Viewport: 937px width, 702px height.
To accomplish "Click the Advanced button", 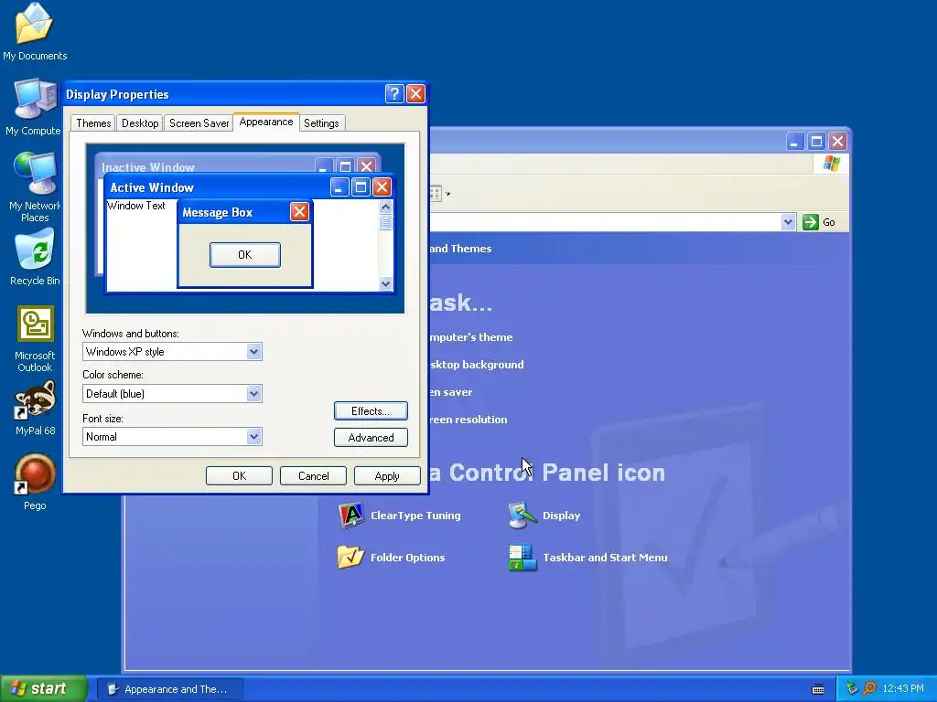I will coord(371,438).
